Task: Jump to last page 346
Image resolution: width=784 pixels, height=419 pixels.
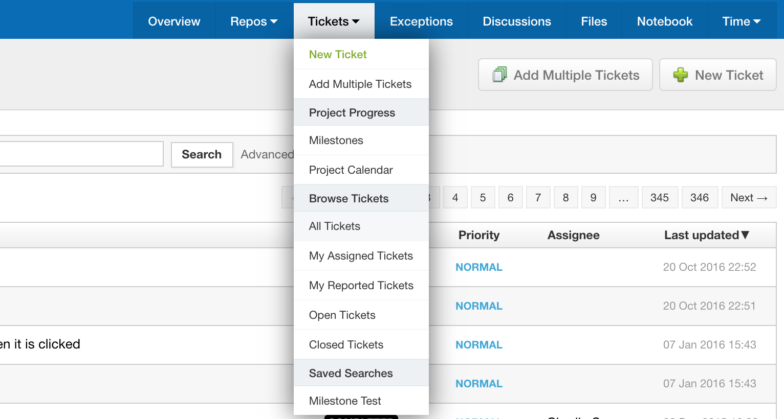Action: pos(700,197)
